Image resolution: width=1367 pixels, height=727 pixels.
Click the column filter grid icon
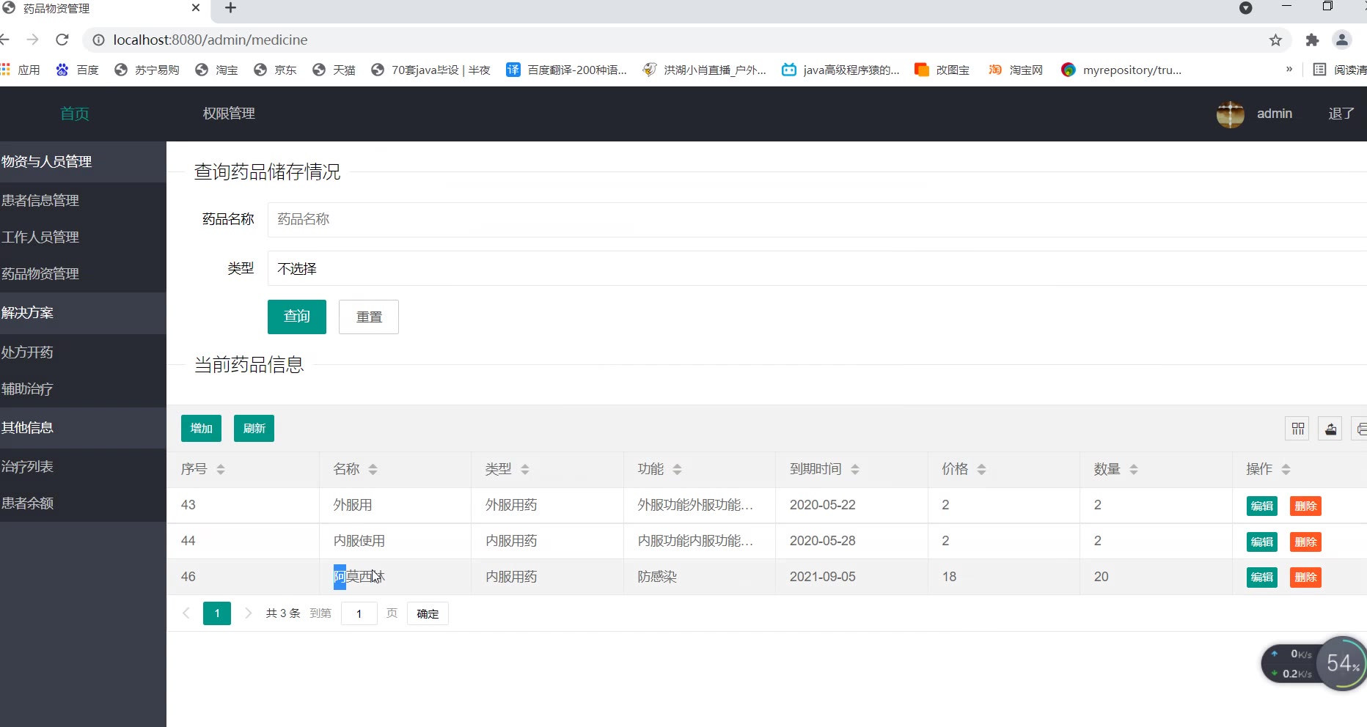coord(1297,429)
